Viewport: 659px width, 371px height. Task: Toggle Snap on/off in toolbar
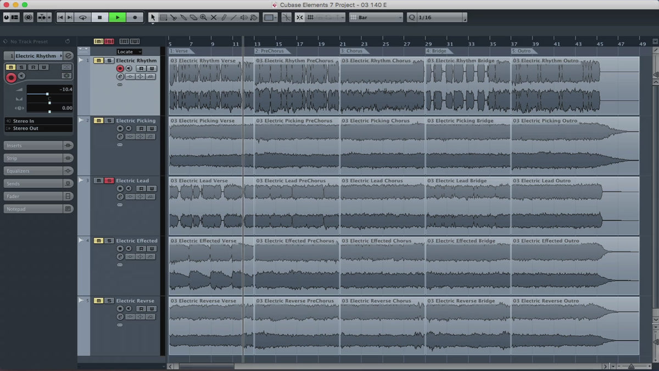[x=299, y=18]
